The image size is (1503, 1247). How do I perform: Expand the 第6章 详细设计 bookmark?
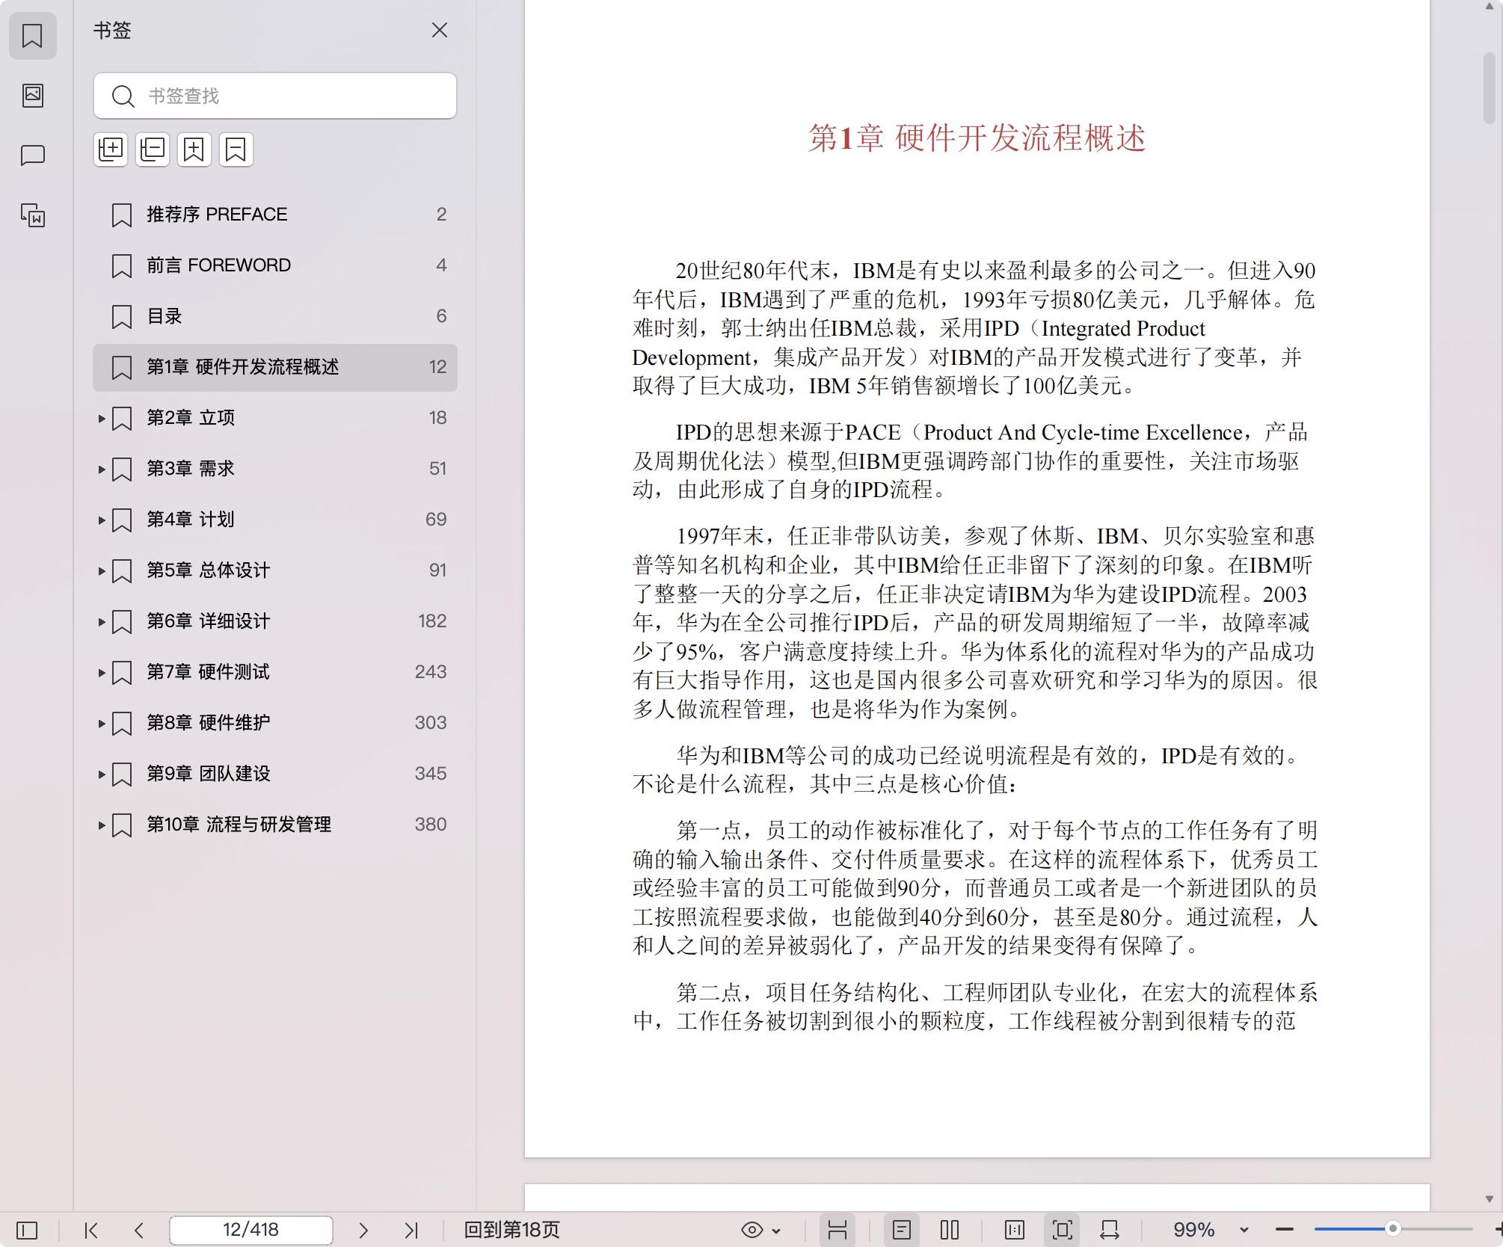click(x=101, y=622)
